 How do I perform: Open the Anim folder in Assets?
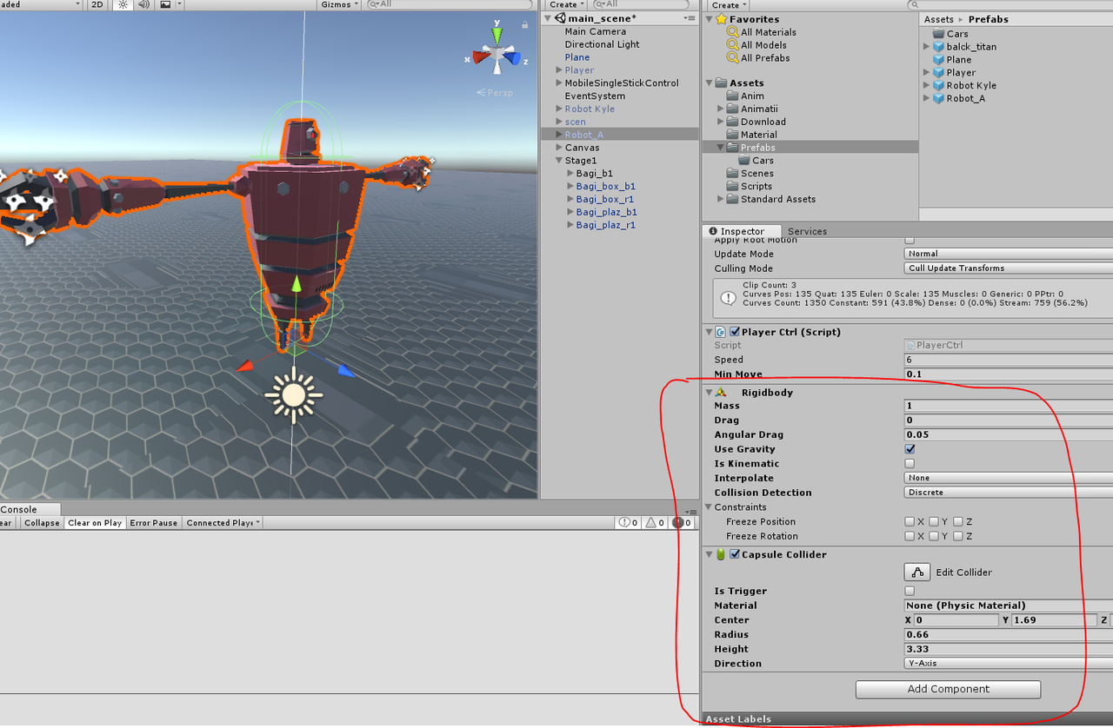tap(752, 96)
